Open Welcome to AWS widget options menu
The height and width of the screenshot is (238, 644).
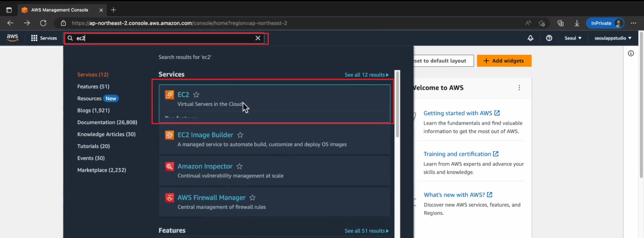[x=519, y=88]
